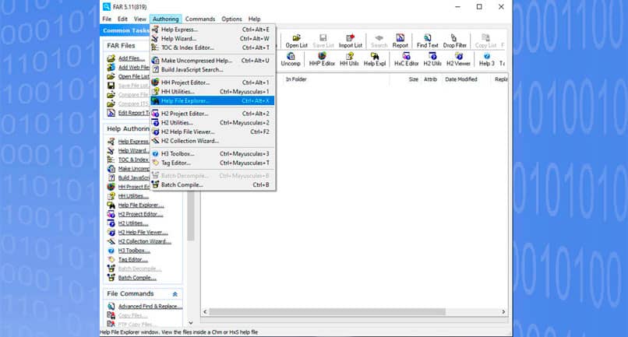This screenshot has height=337, width=628.
Task: Click the Help File Explorer sidebar icon
Action: pyautogui.click(x=111, y=205)
